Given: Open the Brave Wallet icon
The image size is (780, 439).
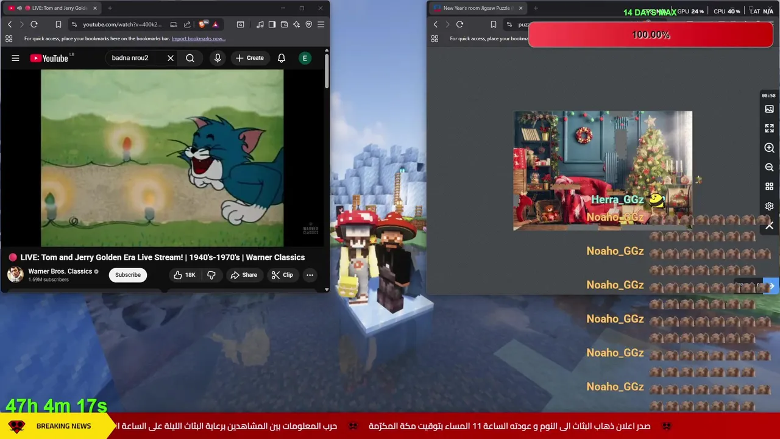Looking at the screenshot, I should coord(284,24).
